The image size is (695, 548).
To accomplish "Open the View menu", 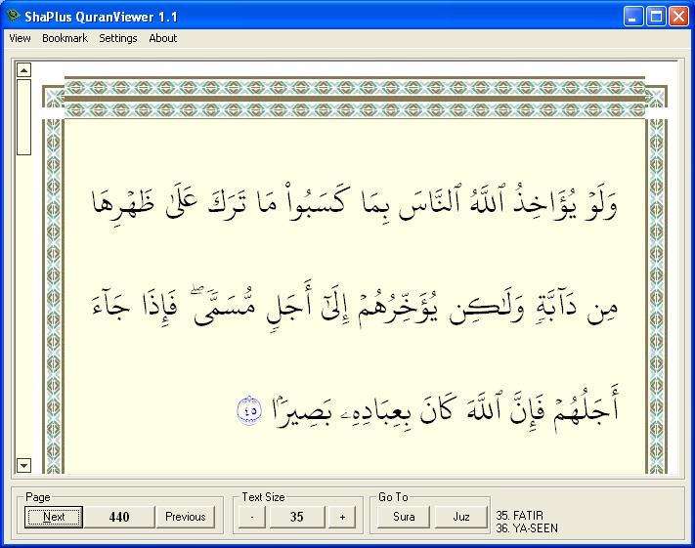I will [x=20, y=38].
